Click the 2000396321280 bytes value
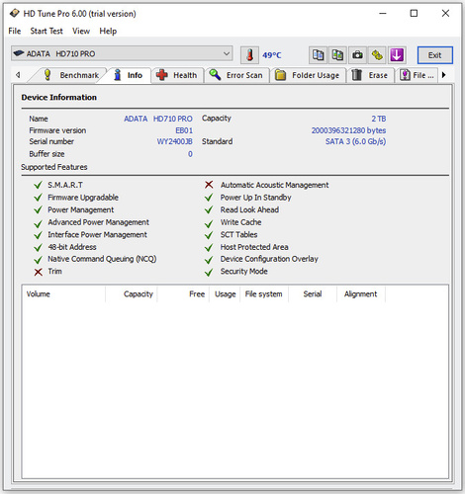465x494 pixels. tap(348, 130)
